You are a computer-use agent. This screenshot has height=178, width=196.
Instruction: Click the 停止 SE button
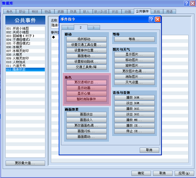(x=134, y=131)
